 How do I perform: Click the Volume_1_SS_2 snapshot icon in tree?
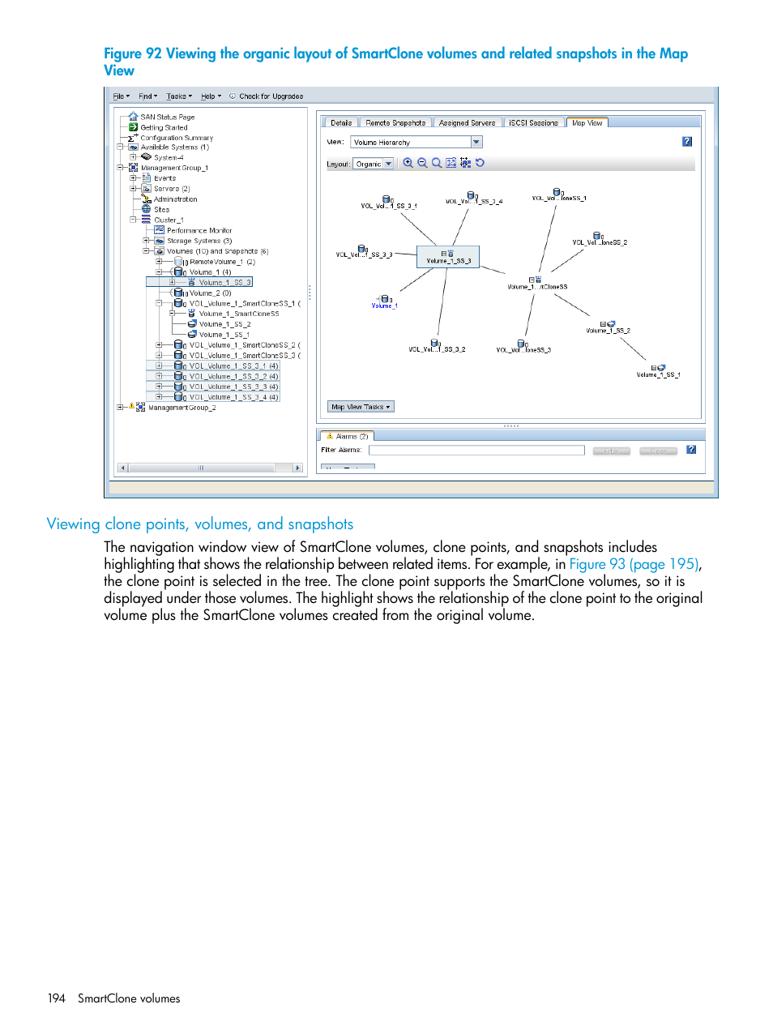point(193,324)
